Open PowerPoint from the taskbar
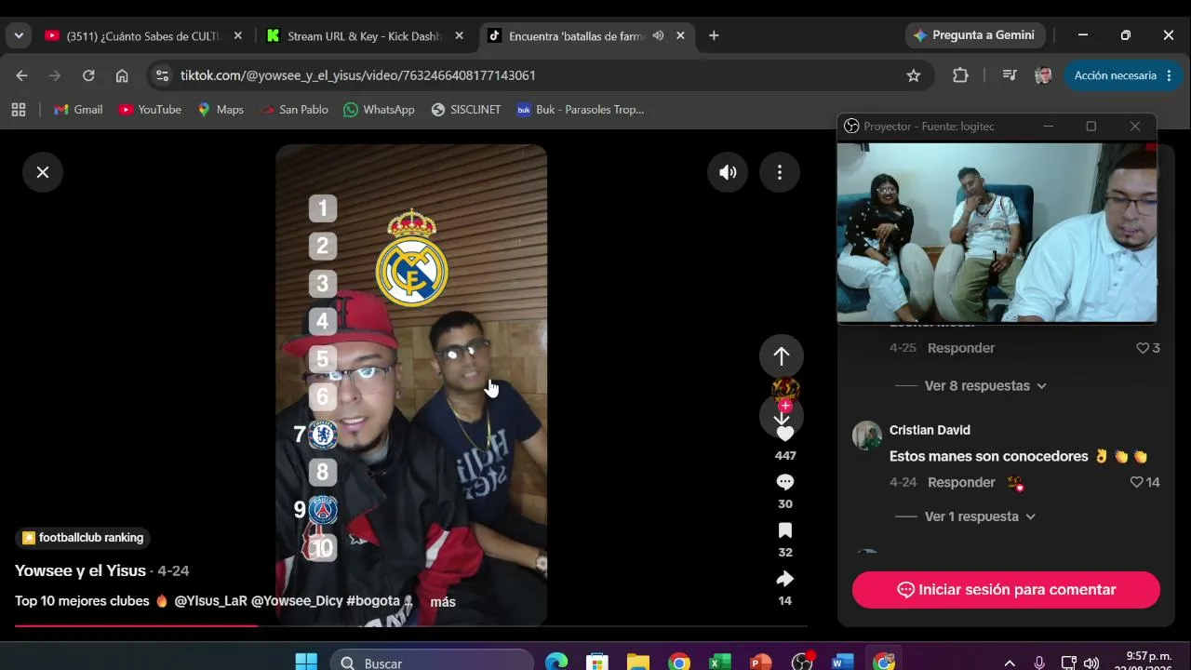This screenshot has width=1191, height=670. [x=761, y=663]
